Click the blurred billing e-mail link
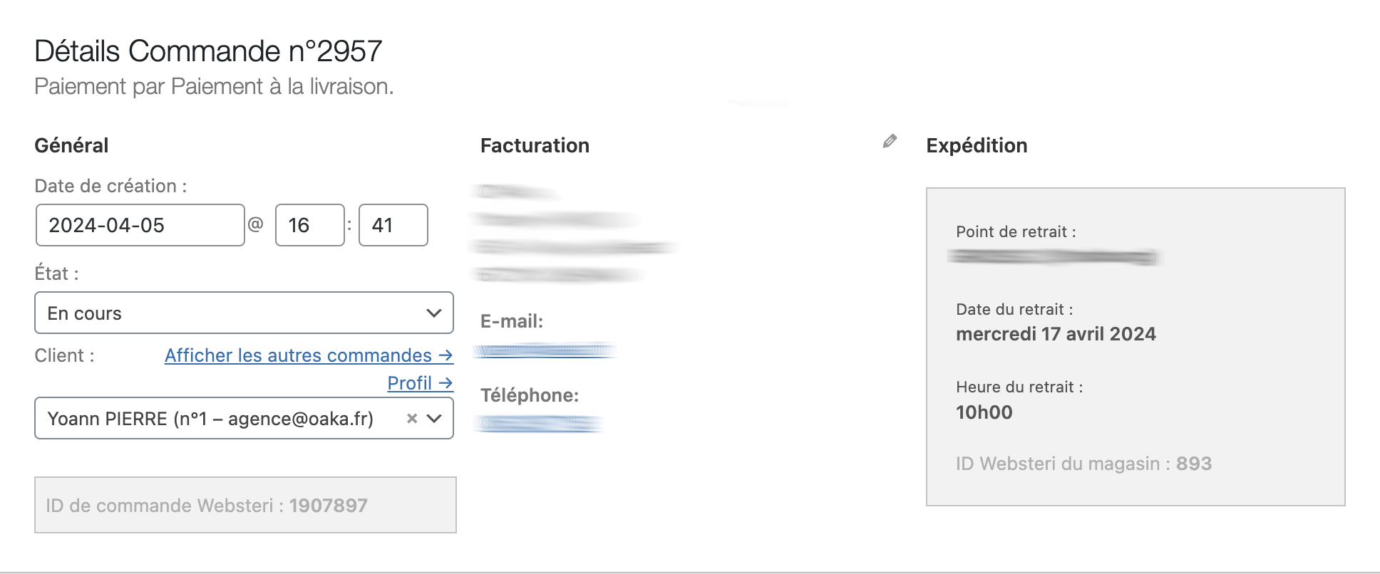The image size is (1380, 574). point(545,350)
